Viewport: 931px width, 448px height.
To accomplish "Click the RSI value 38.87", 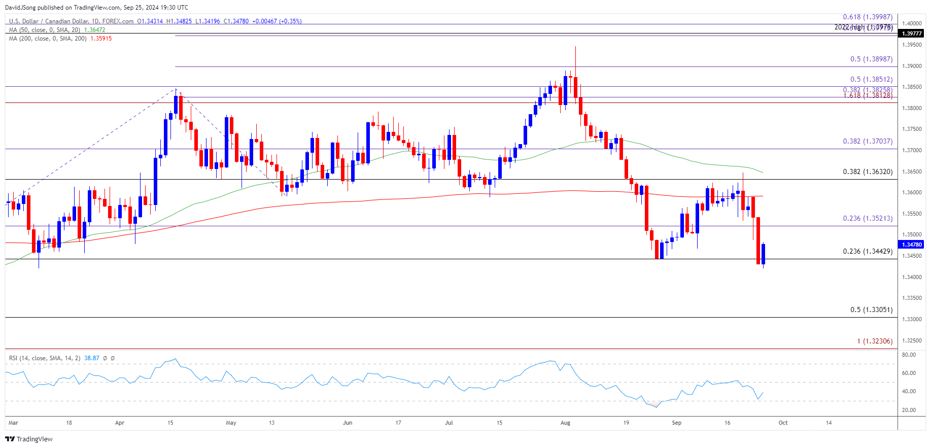I will 92,358.
